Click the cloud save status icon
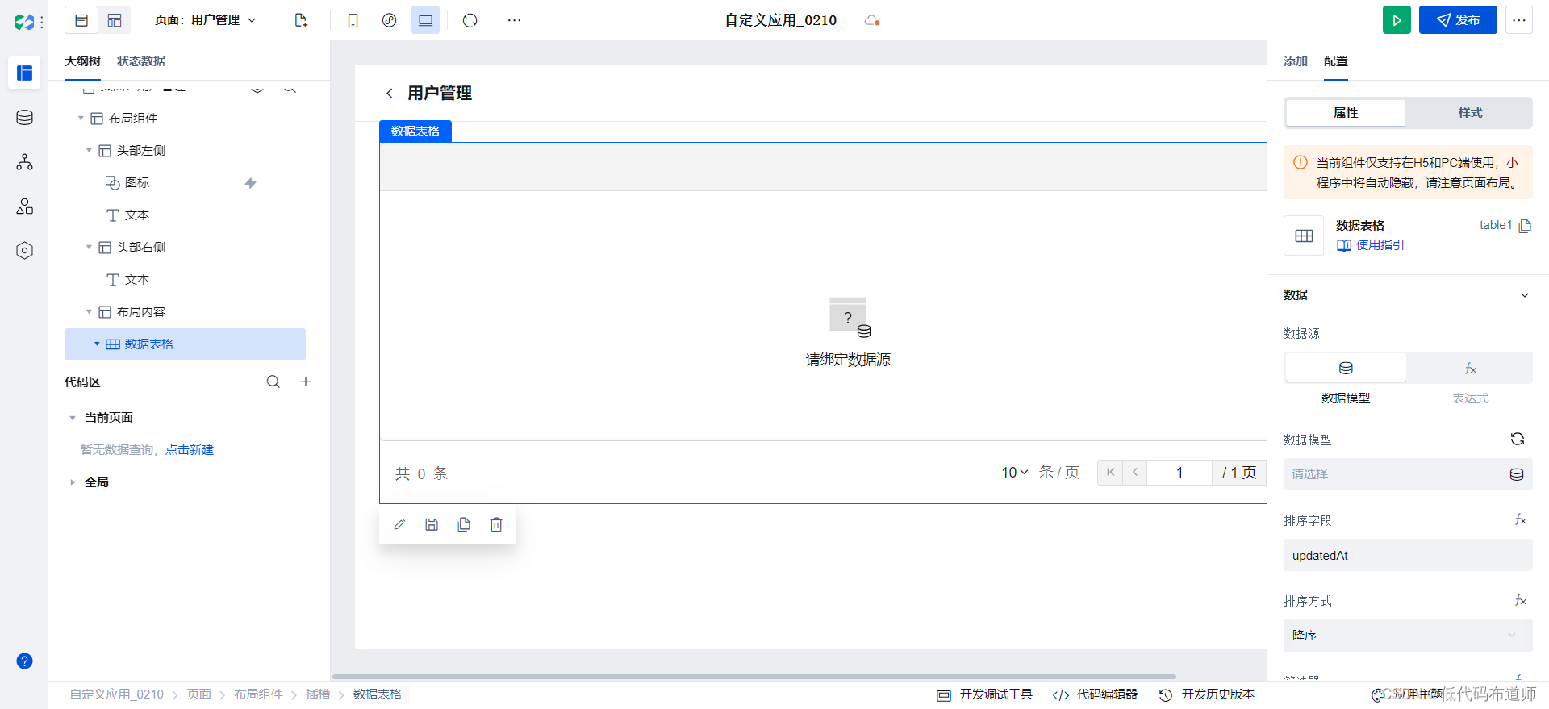 click(871, 20)
